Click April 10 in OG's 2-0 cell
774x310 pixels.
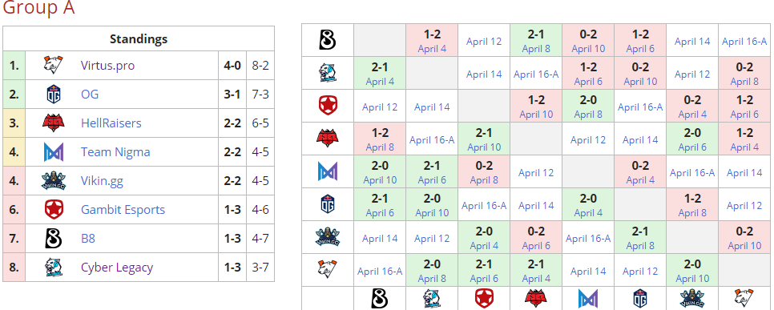pyautogui.click(x=432, y=213)
